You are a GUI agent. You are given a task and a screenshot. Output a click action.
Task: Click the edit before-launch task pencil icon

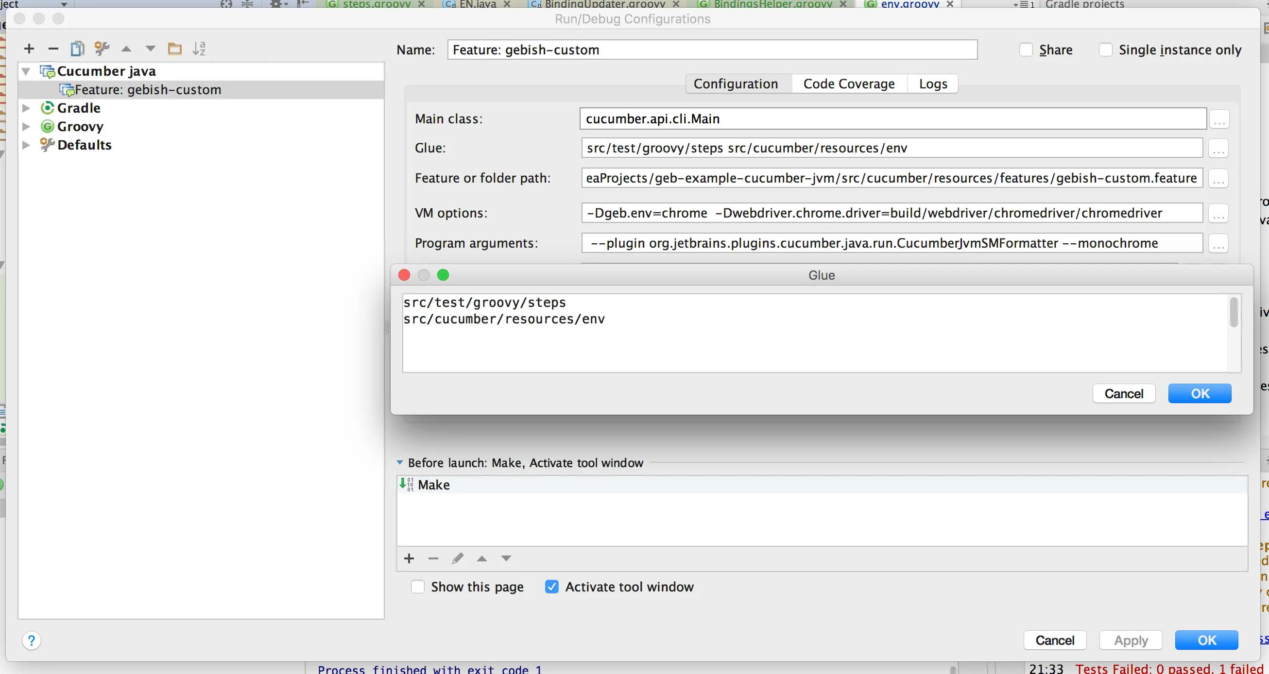point(457,558)
